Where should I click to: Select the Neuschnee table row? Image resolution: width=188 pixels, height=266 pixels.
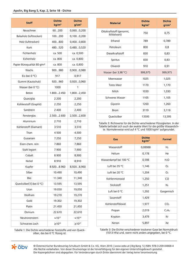click(50, 31)
